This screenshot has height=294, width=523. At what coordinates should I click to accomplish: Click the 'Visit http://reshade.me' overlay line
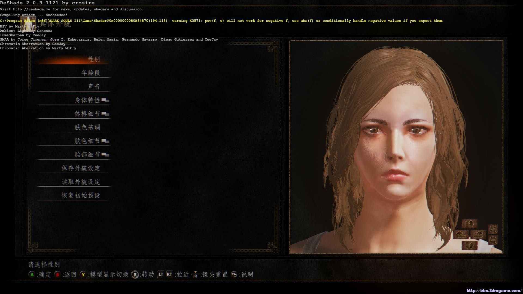click(x=72, y=9)
